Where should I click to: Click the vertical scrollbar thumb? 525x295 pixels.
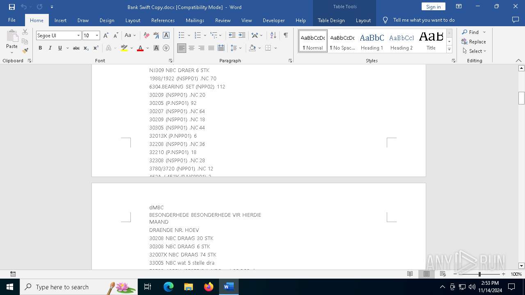click(521, 98)
